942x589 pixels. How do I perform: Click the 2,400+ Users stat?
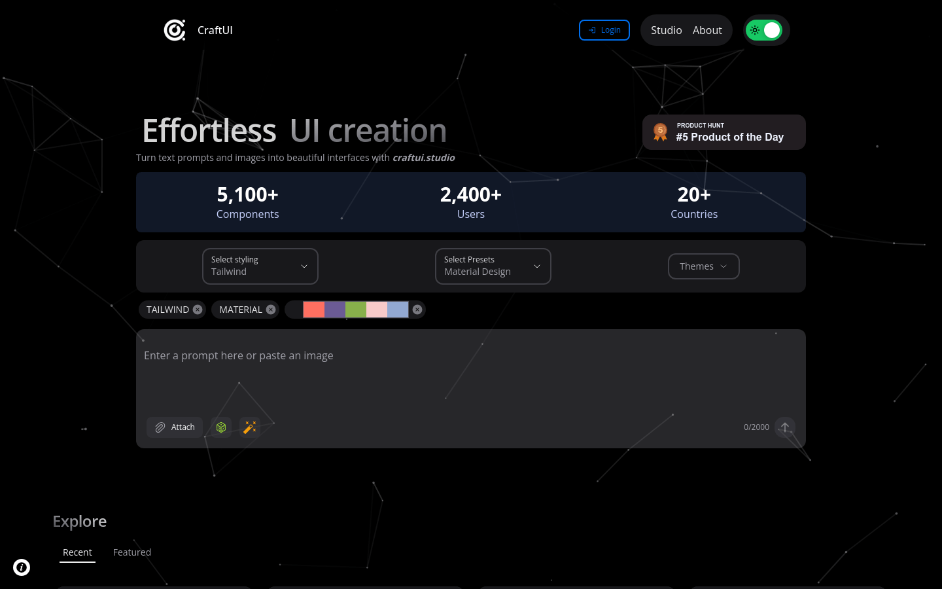pos(471,202)
